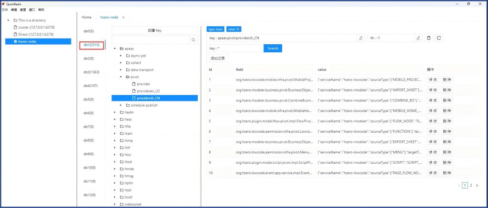Go to page 2 of results
488x208 pixels.
[471, 185]
